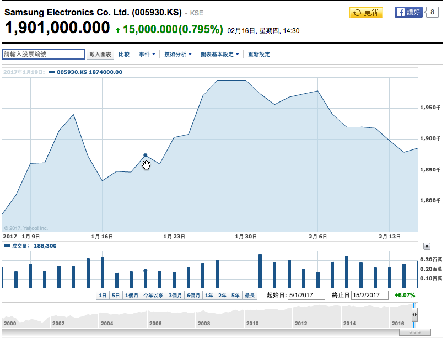Click the Facebook 讚好 like button
Image resolution: width=447 pixels, height=338 pixels.
click(x=408, y=12)
